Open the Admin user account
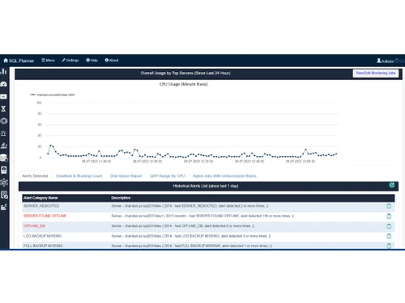The width and height of the screenshot is (405, 303). (385, 61)
